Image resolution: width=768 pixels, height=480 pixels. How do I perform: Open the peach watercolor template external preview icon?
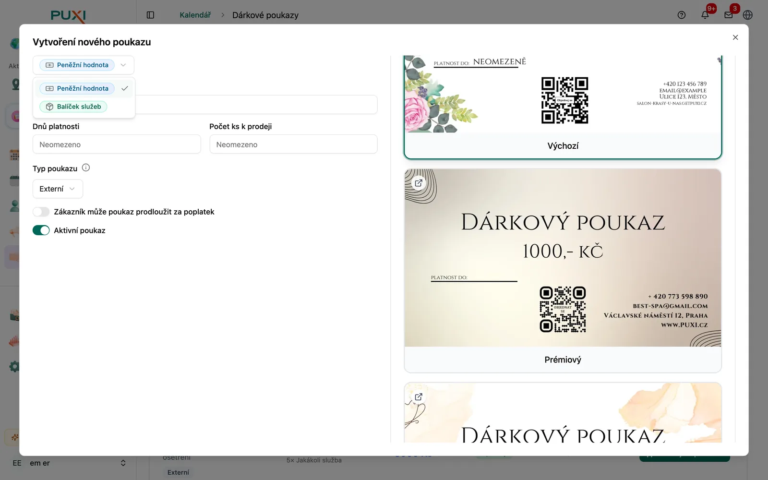pyautogui.click(x=419, y=397)
